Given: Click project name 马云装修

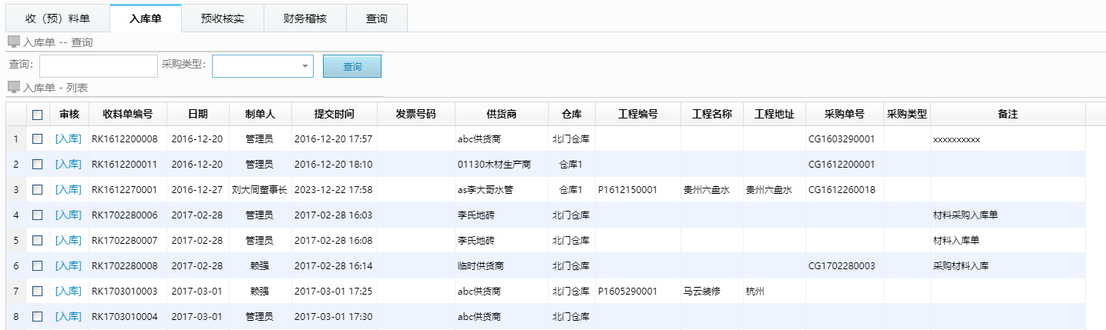Looking at the screenshot, I should 703,292.
